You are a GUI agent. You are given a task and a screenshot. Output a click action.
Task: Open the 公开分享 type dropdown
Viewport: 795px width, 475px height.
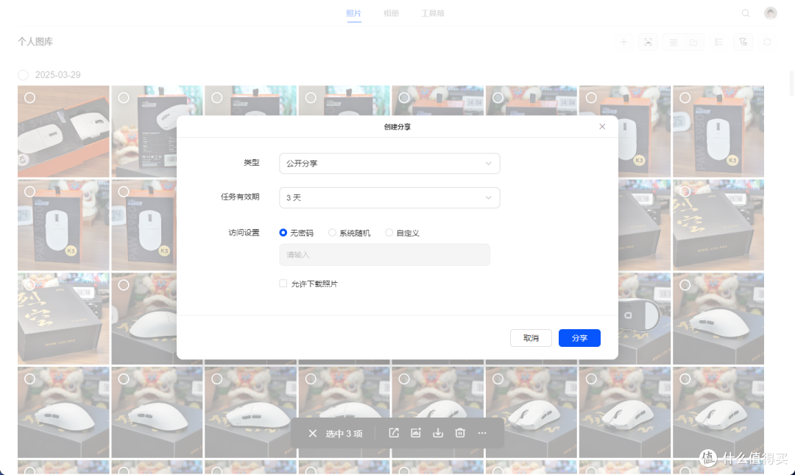click(389, 163)
